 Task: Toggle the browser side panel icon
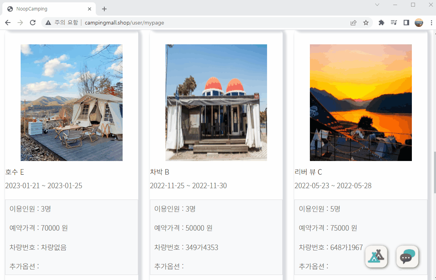pos(406,23)
